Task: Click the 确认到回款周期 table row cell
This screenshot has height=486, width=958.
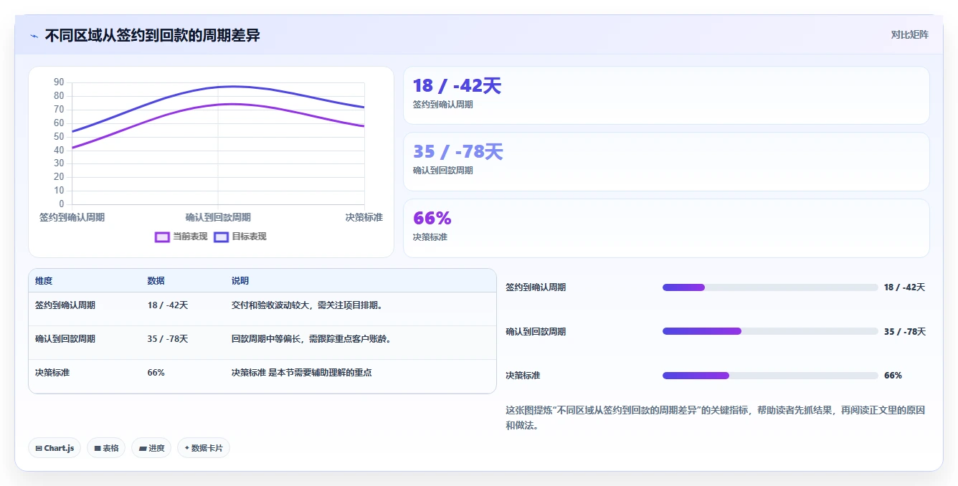Action: coord(65,339)
